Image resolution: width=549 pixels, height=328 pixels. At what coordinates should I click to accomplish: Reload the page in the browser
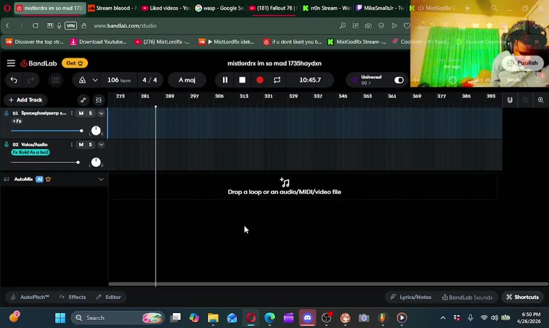pos(35,26)
